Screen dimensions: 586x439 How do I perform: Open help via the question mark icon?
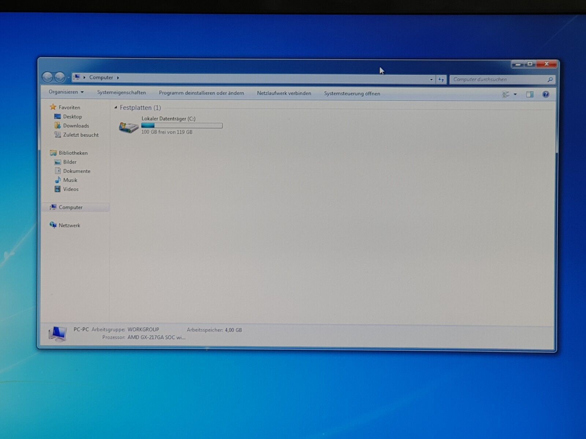(545, 94)
